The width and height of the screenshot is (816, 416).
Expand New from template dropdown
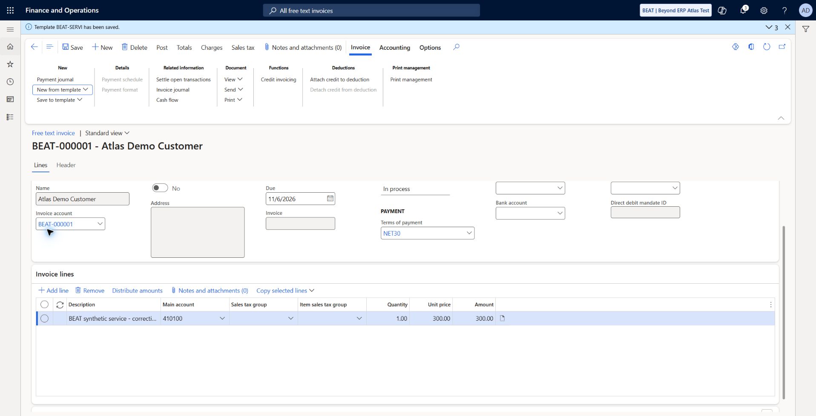click(63, 90)
